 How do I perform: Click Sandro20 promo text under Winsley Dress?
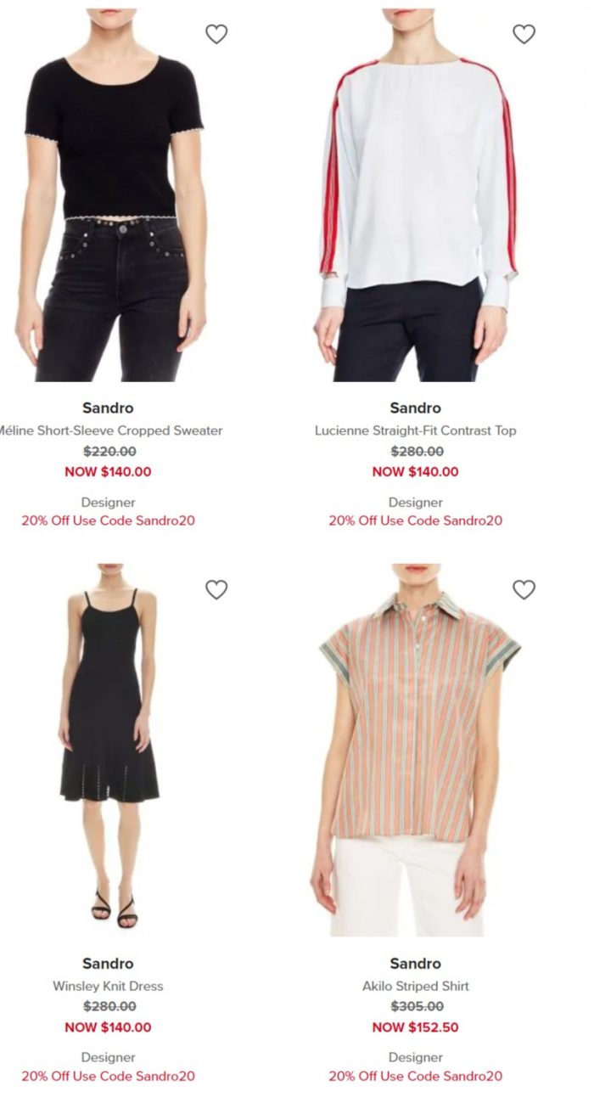[109, 1076]
